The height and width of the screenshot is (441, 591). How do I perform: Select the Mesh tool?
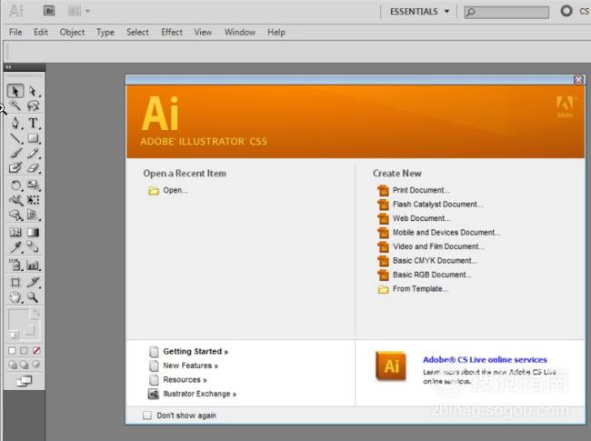coord(15,233)
